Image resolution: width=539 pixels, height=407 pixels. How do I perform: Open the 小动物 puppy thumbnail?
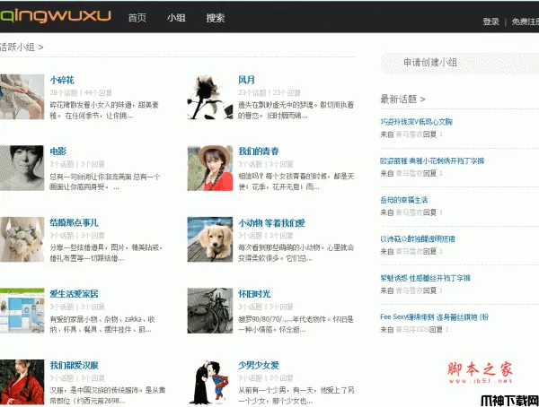210,239
